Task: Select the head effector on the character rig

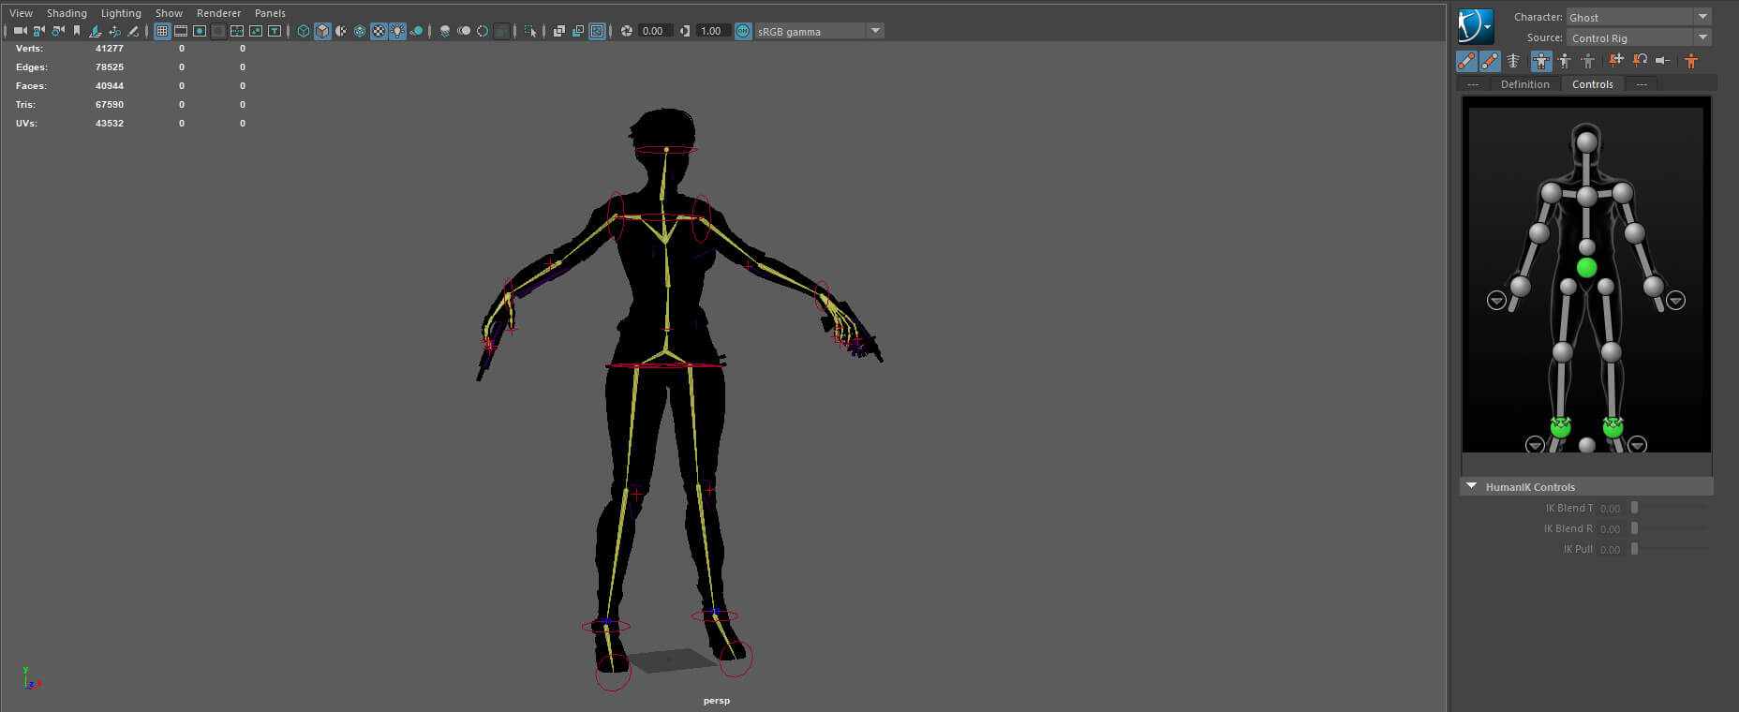Action: click(1586, 142)
